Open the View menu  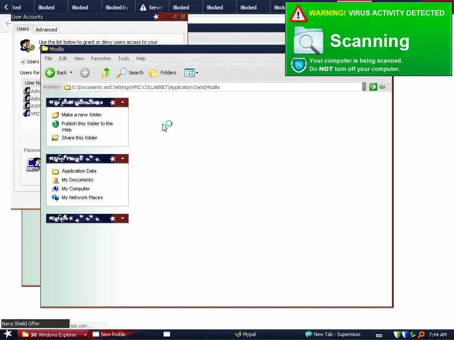79,58
